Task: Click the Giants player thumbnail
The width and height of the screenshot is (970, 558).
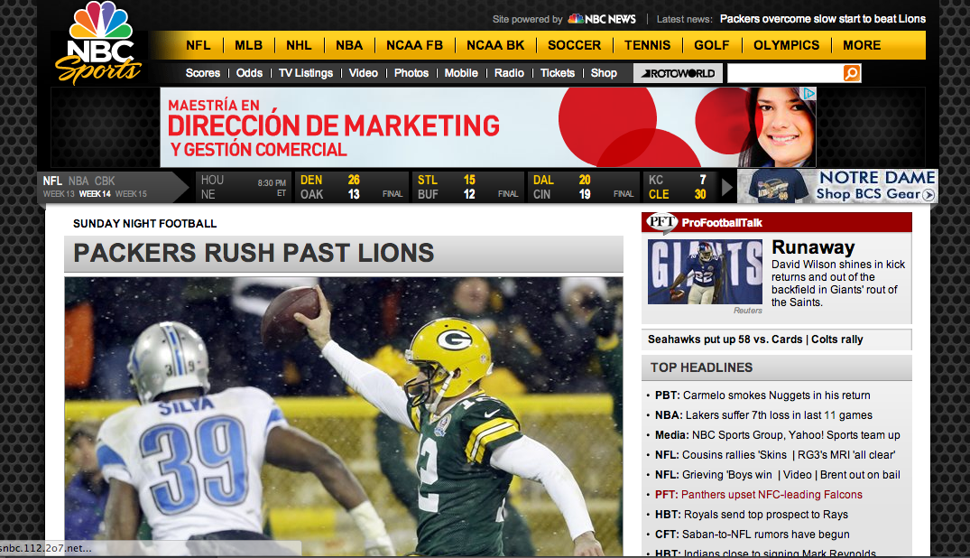Action: pyautogui.click(x=706, y=272)
